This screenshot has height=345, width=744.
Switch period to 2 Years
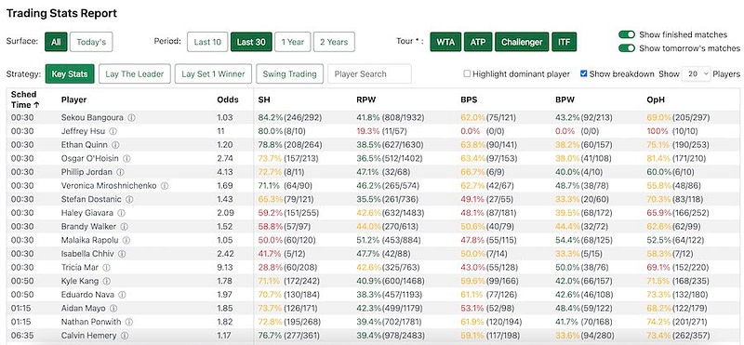tap(334, 42)
